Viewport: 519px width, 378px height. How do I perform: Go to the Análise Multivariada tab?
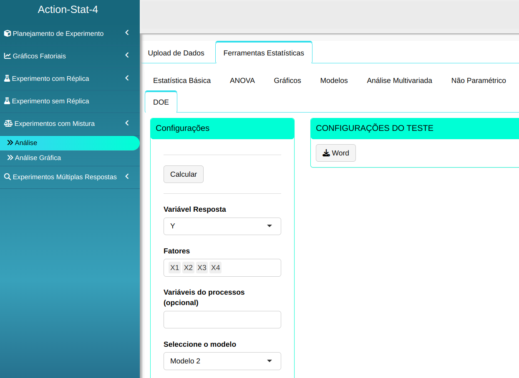[399, 80]
